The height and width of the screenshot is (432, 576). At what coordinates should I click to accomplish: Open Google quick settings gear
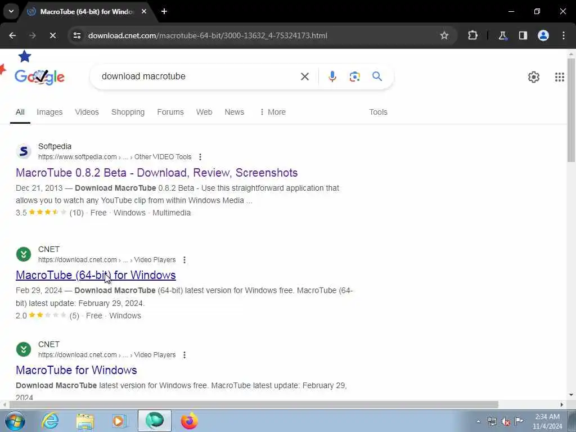(x=534, y=76)
